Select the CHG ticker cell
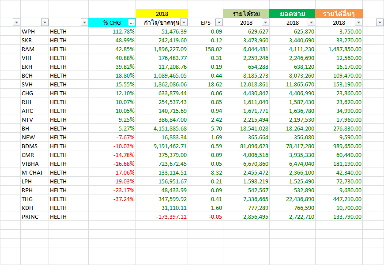This screenshot has height=265, width=384. [34, 93]
